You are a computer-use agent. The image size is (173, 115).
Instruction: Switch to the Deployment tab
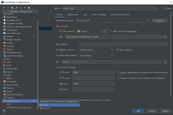pos(73,15)
